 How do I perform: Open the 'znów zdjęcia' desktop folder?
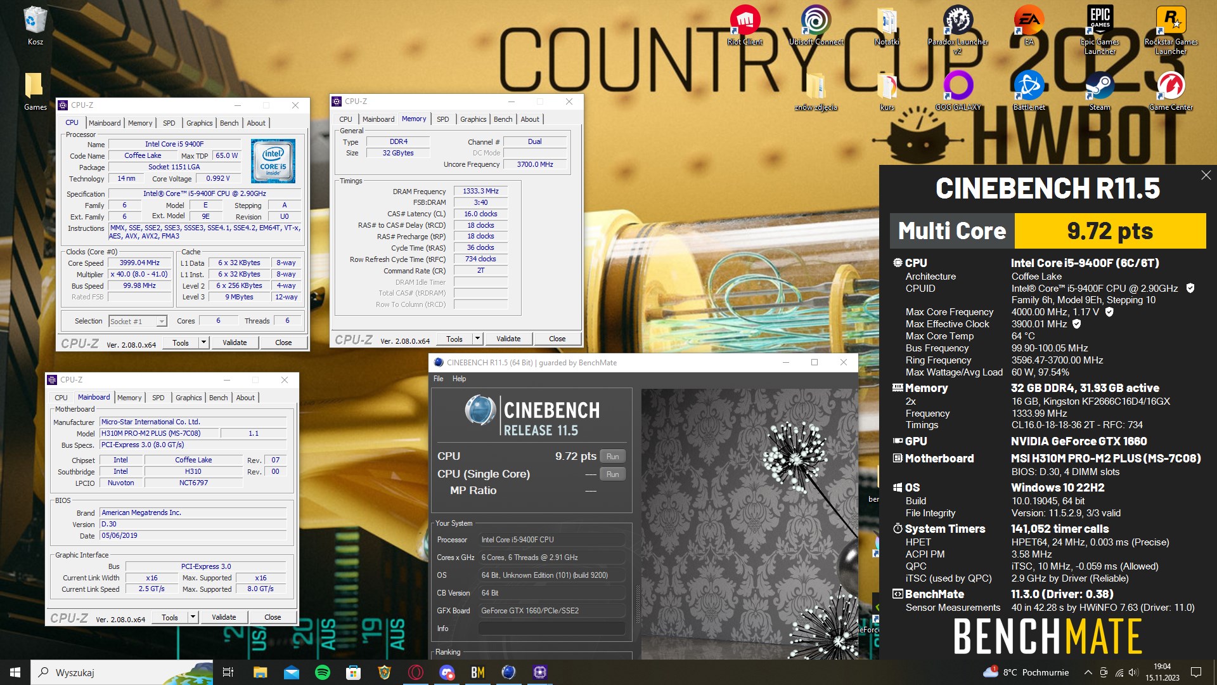pos(816,91)
